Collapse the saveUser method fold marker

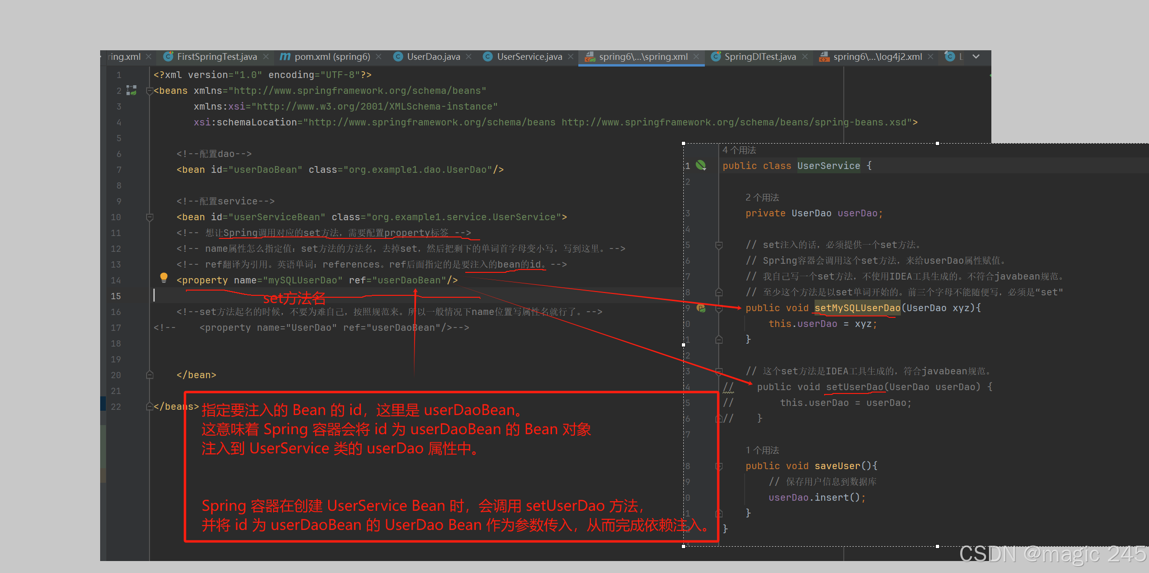pyautogui.click(x=719, y=466)
